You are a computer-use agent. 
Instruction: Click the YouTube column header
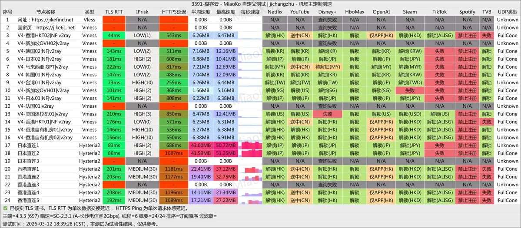pyautogui.click(x=300, y=12)
